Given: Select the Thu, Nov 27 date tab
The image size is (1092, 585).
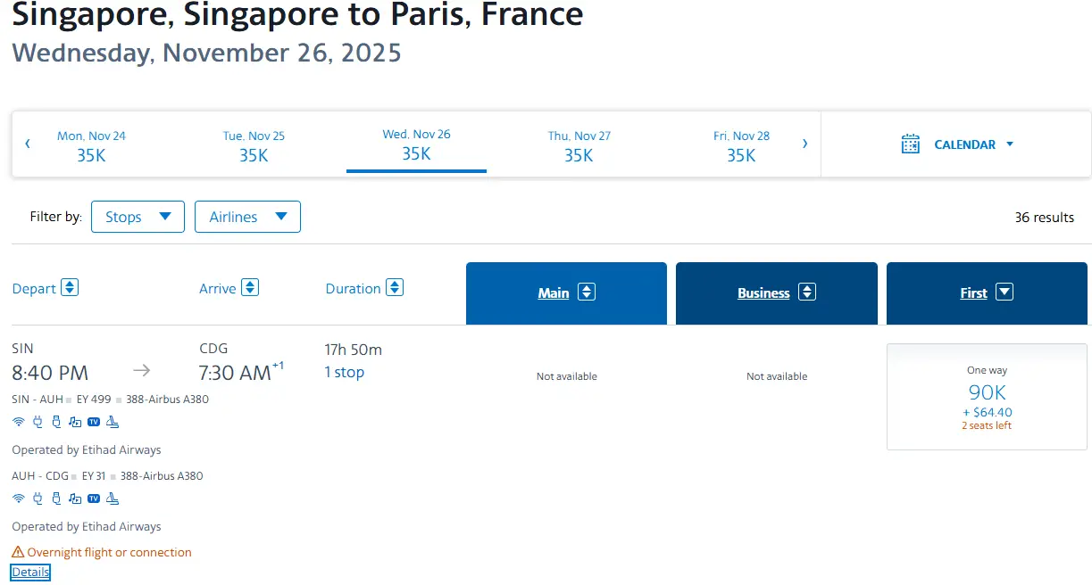Looking at the screenshot, I should coord(579,146).
